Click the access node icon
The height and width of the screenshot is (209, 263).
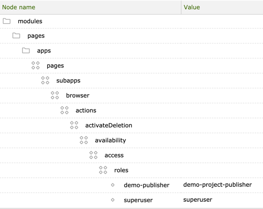94,155
